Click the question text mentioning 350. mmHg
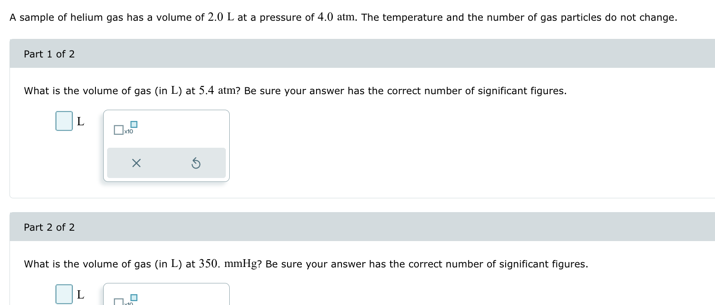The image size is (715, 305). pyautogui.click(x=305, y=264)
